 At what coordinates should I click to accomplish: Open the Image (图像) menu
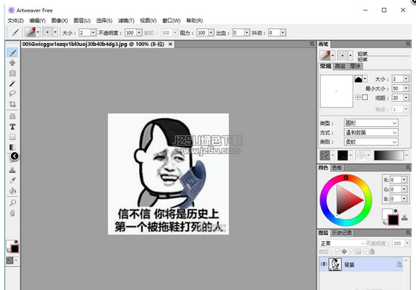[x=59, y=21]
